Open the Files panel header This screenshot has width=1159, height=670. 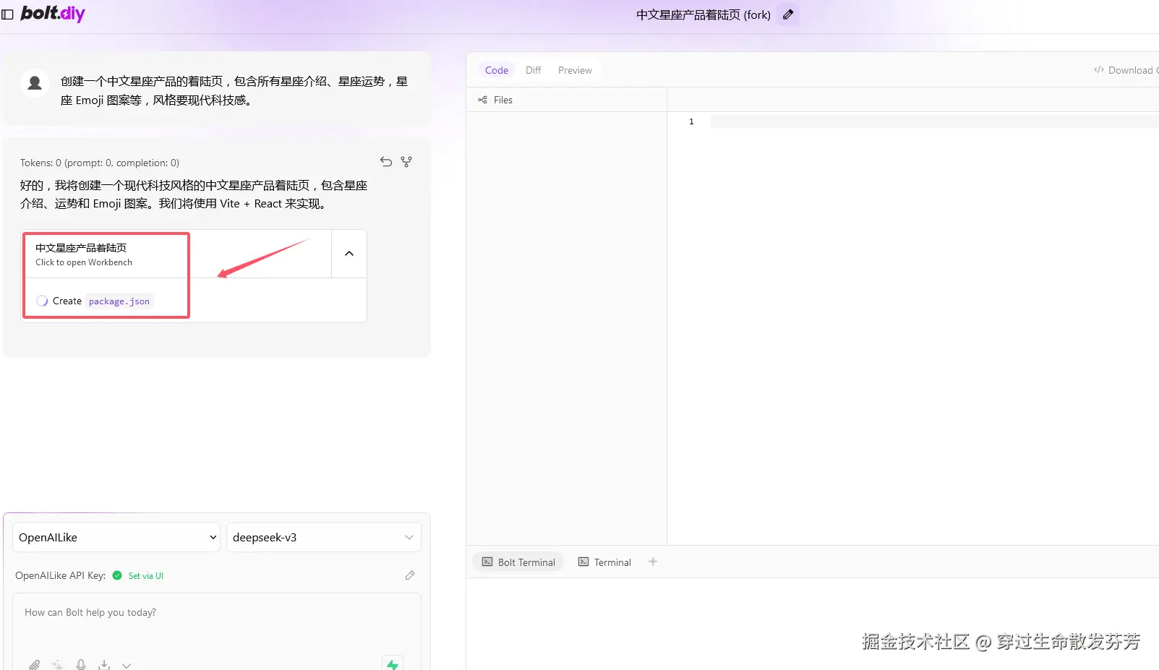pyautogui.click(x=495, y=100)
